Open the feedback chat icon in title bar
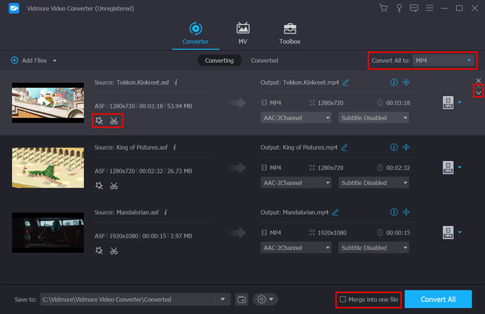The height and width of the screenshot is (314, 485). tap(414, 8)
